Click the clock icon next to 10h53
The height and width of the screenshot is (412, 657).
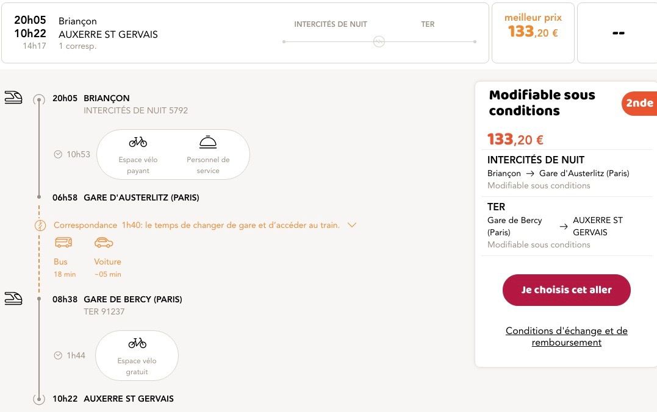(58, 154)
